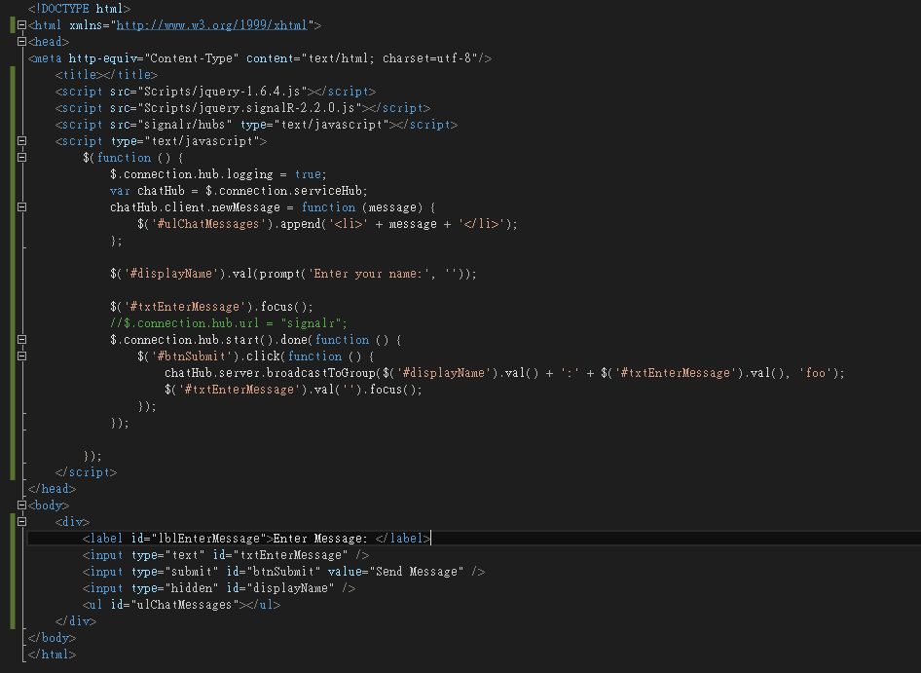Click the closing </head> tag
921x673 pixels.
point(52,489)
